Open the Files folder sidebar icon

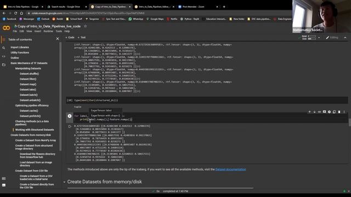pos(4,65)
